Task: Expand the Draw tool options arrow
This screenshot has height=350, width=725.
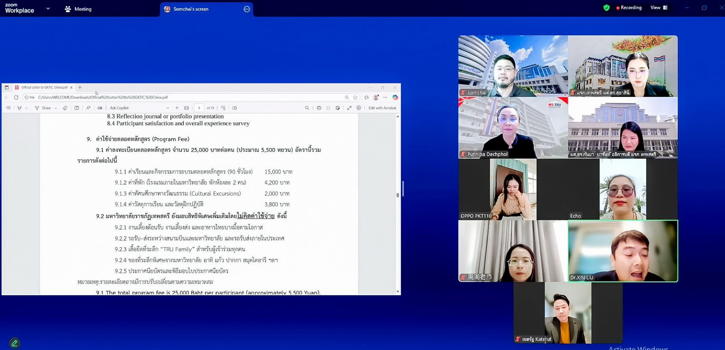Action: coord(56,108)
